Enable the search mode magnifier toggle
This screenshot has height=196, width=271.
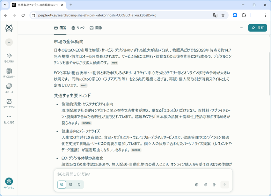(61, 185)
